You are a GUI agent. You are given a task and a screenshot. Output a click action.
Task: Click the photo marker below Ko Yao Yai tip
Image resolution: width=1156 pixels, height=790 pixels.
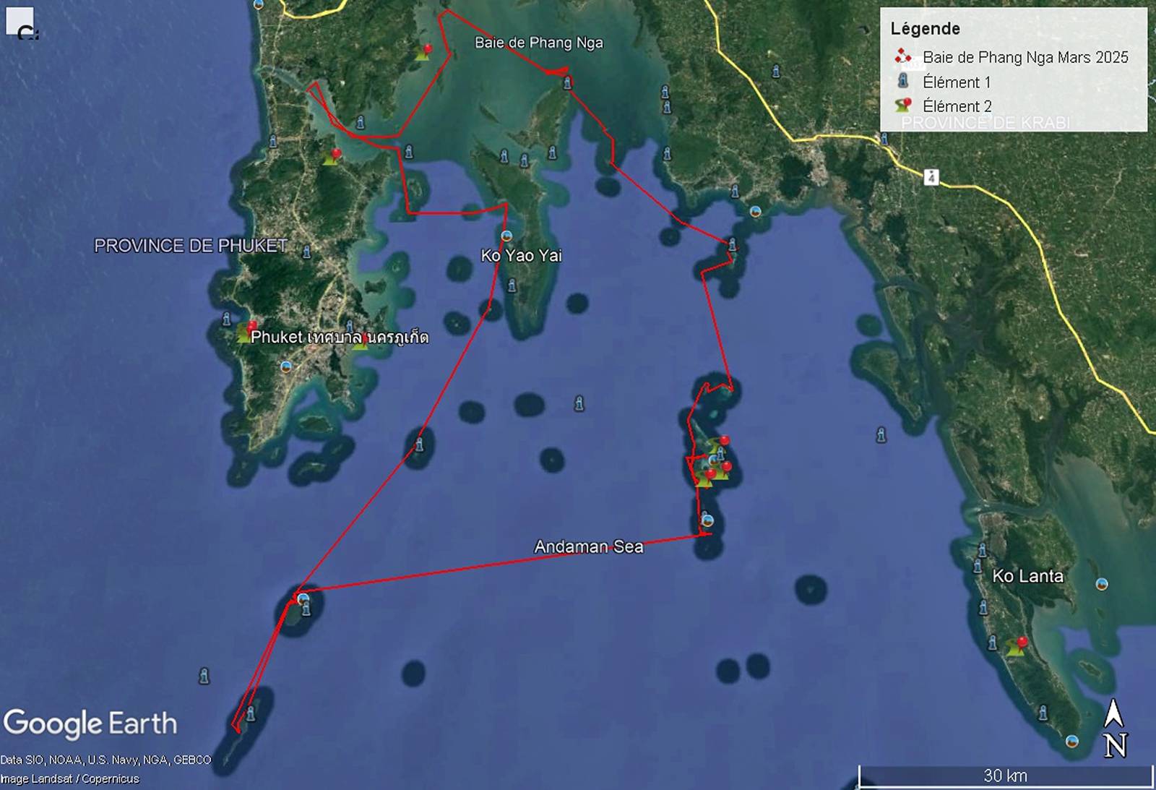[x=506, y=236]
